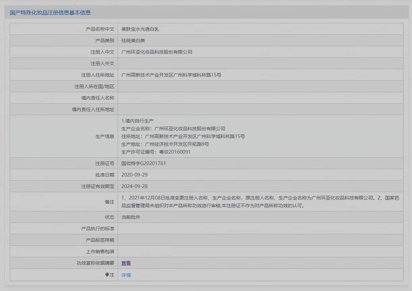Click the label 注册证号
The image size is (412, 291).
(105, 163)
